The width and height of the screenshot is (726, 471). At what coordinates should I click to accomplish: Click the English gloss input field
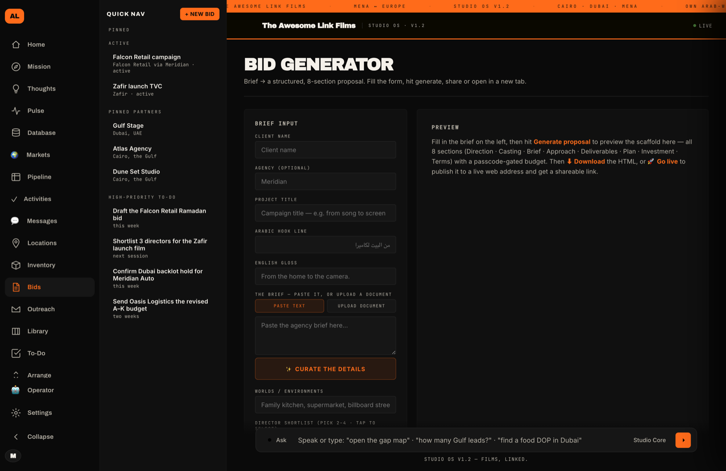click(325, 277)
